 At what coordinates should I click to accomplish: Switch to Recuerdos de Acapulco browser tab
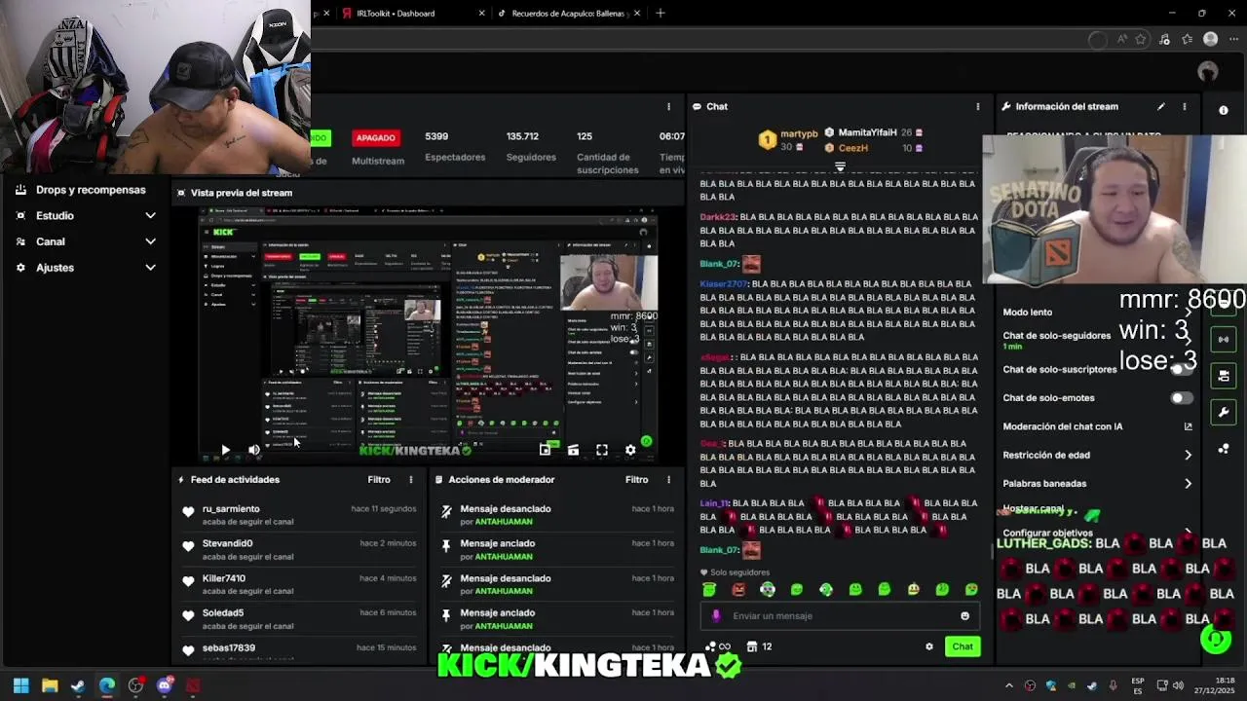pos(569,13)
